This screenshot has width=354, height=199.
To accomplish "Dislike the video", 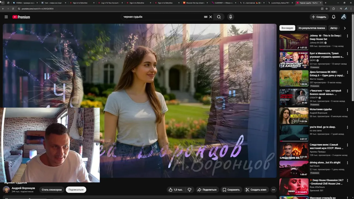I will [x=189, y=190].
